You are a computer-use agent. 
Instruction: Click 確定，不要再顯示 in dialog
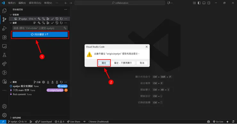click(x=123, y=63)
